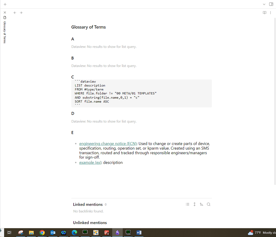
Task: Select the Glossary of Terms sidebar tab
Action: tap(5, 32)
